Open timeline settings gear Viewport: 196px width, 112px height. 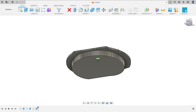(x=193, y=109)
